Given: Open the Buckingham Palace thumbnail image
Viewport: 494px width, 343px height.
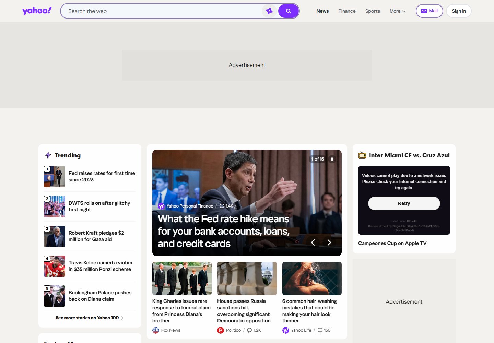Looking at the screenshot, I should pos(55,296).
